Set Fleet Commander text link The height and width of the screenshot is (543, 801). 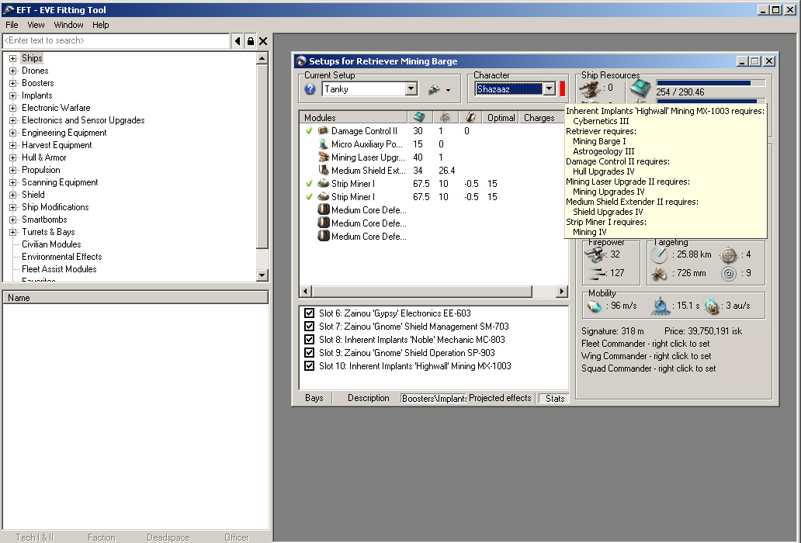click(645, 344)
